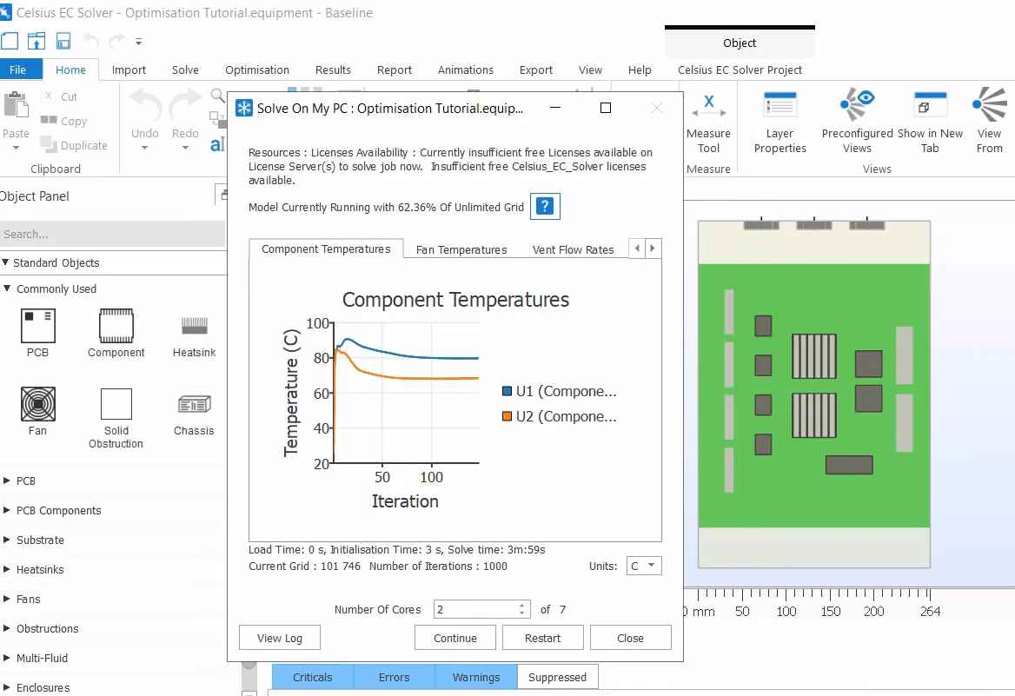Viewport: 1015px width, 696px height.
Task: Click the Duplicate command
Action: (x=74, y=146)
